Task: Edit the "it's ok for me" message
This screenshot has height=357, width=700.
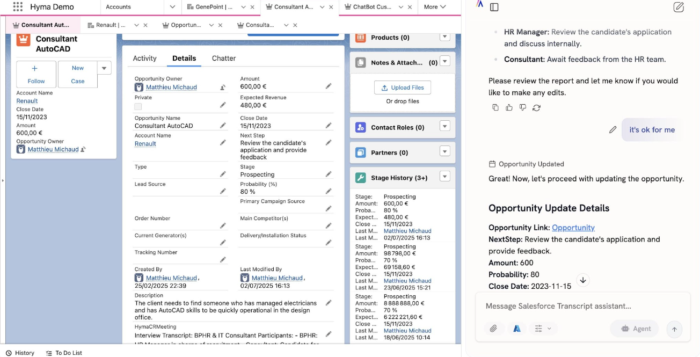Action: [x=612, y=129]
